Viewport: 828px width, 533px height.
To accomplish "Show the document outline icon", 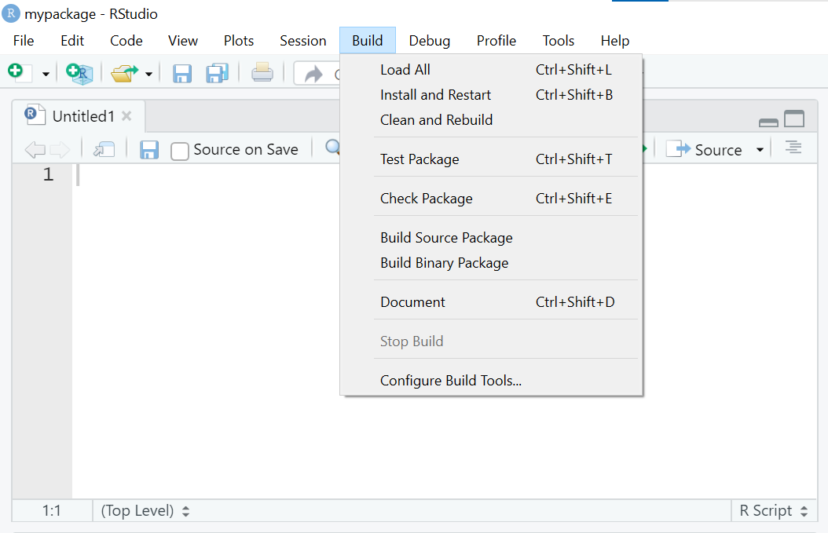I will point(794,148).
